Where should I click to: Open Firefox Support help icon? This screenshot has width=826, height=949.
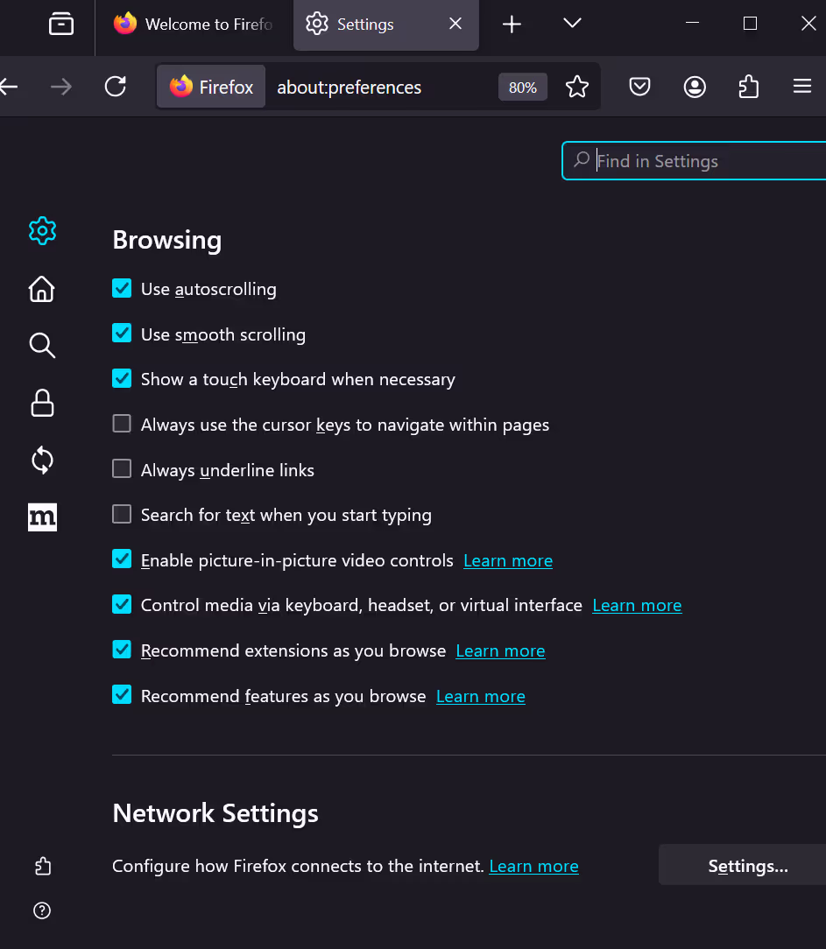pyautogui.click(x=42, y=910)
